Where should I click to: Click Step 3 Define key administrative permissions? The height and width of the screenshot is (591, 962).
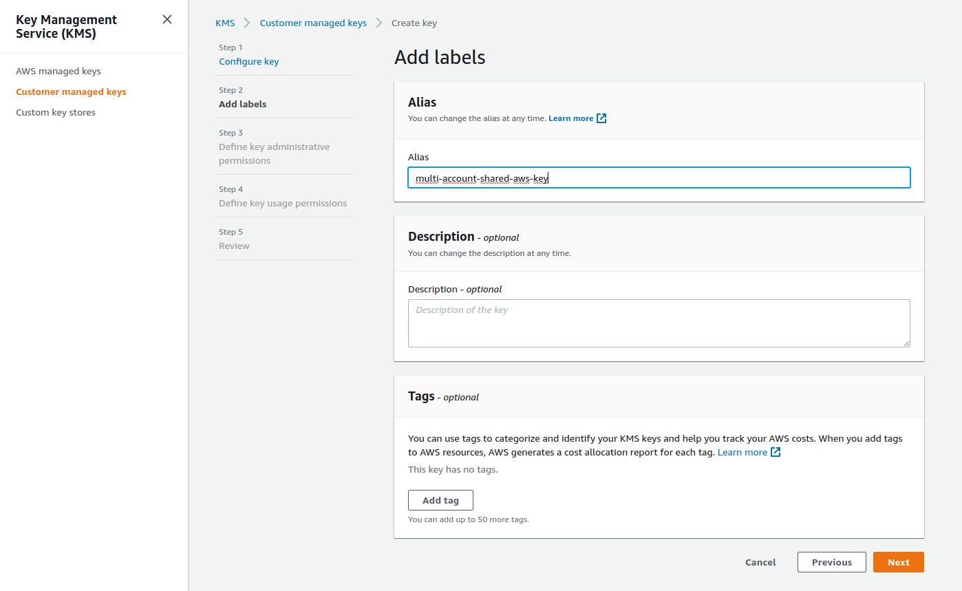tap(274, 147)
